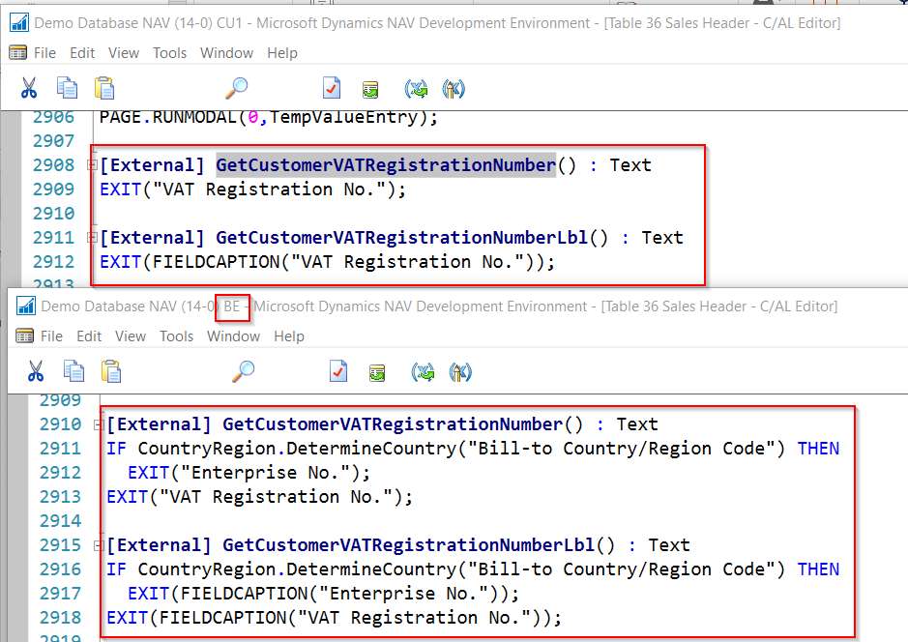Click the compile checkmark in the lower toolbar
This screenshot has height=642, width=908.
point(337,371)
